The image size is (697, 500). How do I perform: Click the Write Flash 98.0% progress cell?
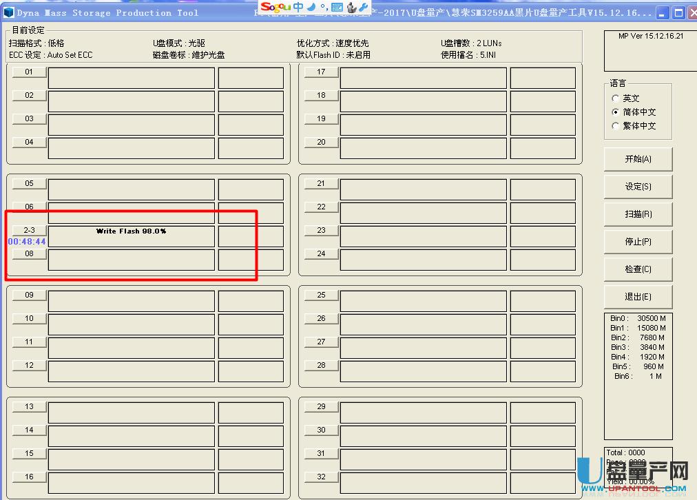click(x=130, y=231)
